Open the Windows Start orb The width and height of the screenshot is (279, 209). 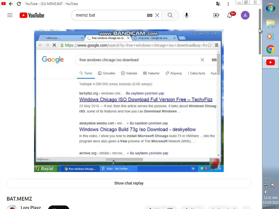(x=271, y=8)
